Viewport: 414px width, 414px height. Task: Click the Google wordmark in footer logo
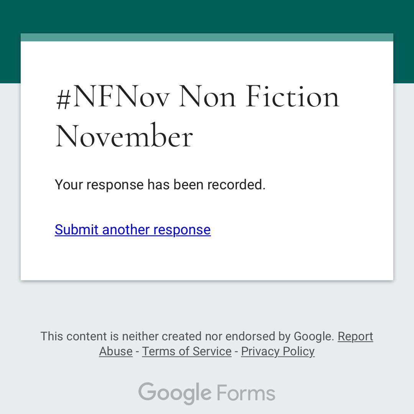[174, 393]
